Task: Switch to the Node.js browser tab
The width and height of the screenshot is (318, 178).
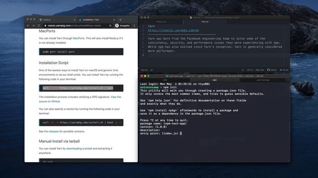Action: (x=57, y=20)
